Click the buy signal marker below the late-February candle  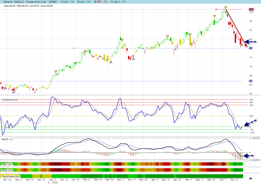pos(111,62)
